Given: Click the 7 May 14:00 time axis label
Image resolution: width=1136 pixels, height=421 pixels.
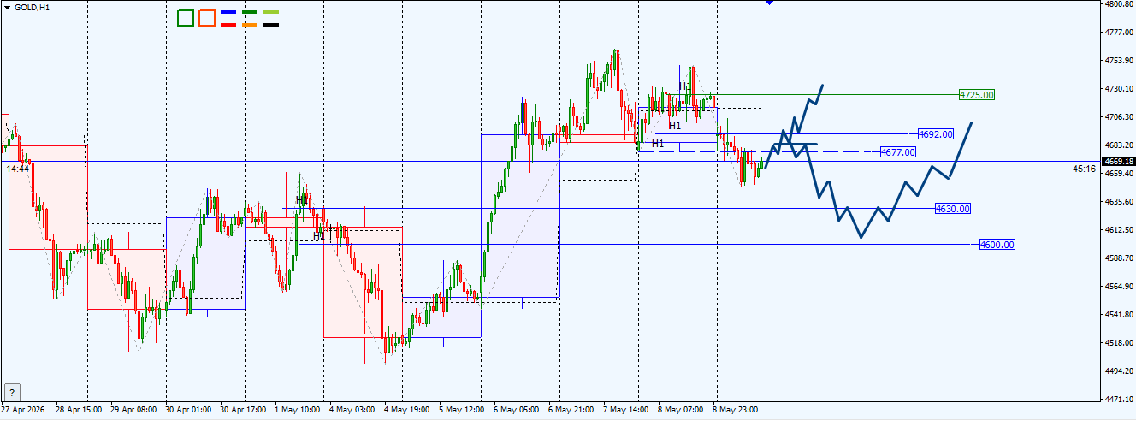Looking at the screenshot, I should tap(626, 410).
